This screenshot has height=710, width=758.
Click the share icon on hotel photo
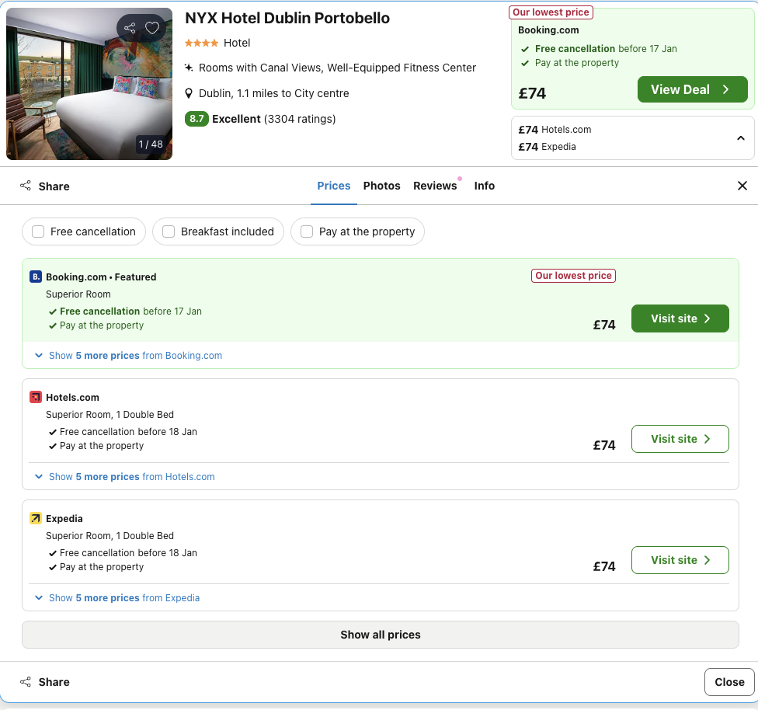click(130, 28)
